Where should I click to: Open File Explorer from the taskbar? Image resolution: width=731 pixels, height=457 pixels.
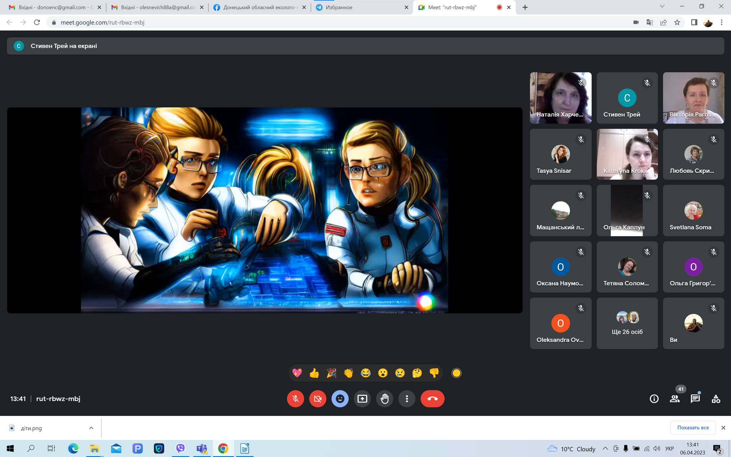point(95,448)
